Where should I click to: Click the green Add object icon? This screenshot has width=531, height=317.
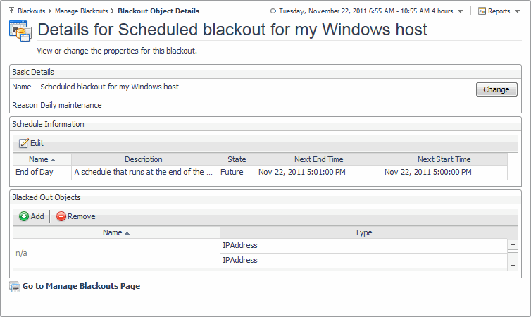point(24,216)
